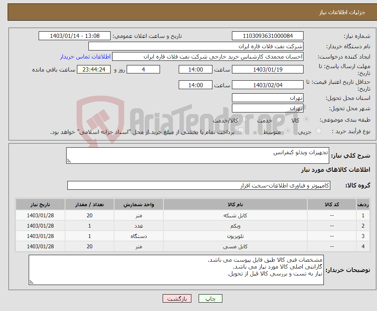Select the متوسط purchase type radio

click(x=288, y=131)
